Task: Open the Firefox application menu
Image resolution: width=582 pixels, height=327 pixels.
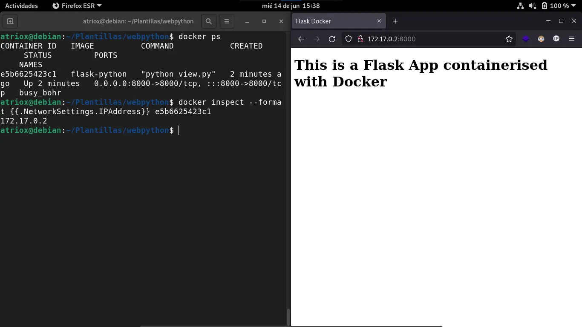Action: [x=572, y=39]
